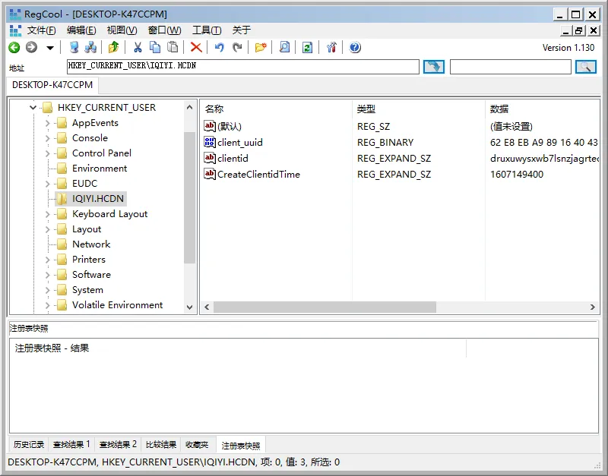The width and height of the screenshot is (608, 476).
Task: Select the Cut icon on the toolbar
Action: (138, 47)
